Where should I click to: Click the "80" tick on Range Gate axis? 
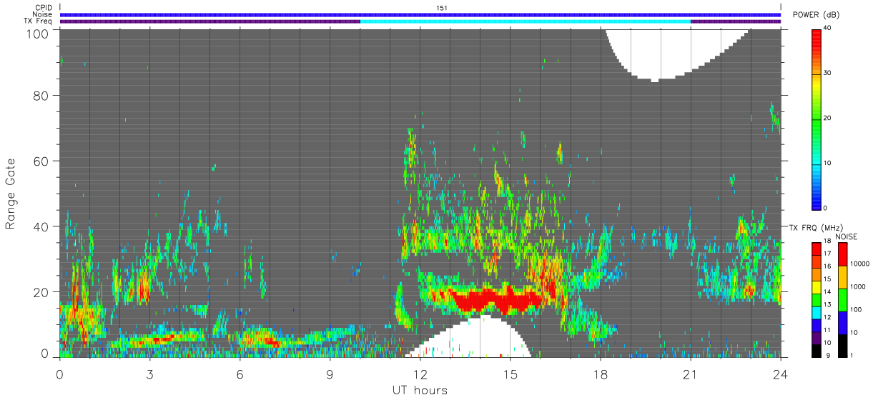coord(41,96)
